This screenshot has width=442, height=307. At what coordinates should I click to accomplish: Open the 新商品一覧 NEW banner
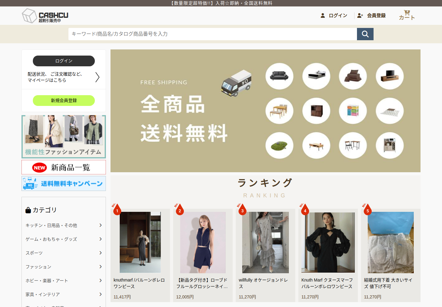coord(64,167)
